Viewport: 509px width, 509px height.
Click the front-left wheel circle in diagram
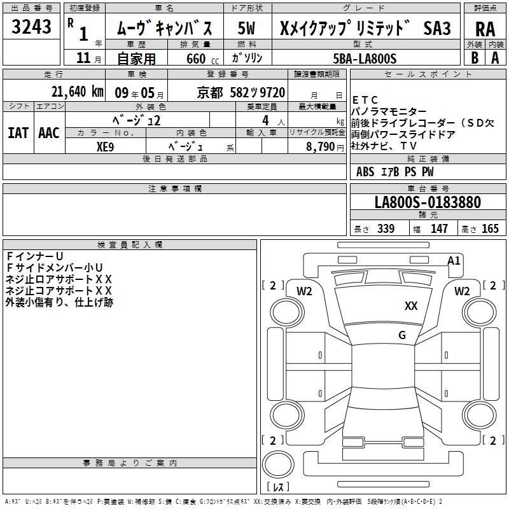click(287, 312)
